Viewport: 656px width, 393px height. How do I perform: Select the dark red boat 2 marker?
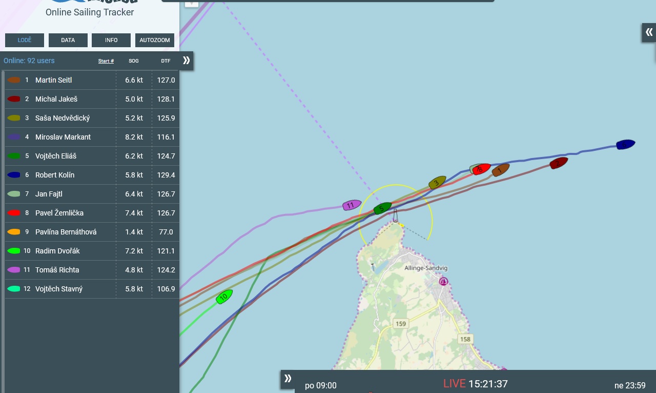pyautogui.click(x=559, y=163)
